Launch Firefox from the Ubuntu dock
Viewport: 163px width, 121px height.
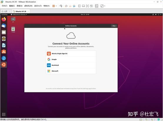coord(4,19)
